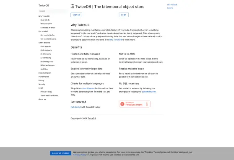The width and height of the screenshot is (234, 160).
Task: Accept all cookies in the banner
Action: click(60, 153)
